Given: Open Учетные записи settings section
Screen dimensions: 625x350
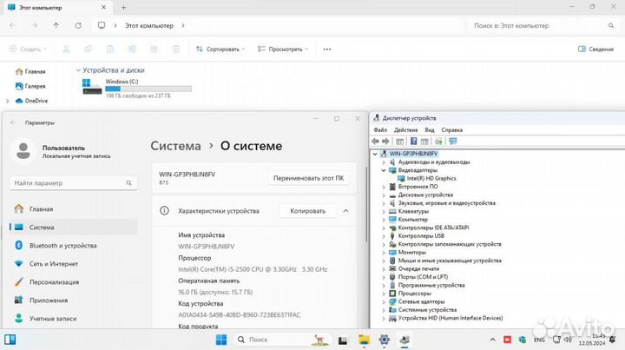Looking at the screenshot, I should pyautogui.click(x=74, y=319).
